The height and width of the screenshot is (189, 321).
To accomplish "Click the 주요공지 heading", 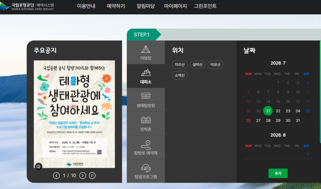I will (x=45, y=50).
